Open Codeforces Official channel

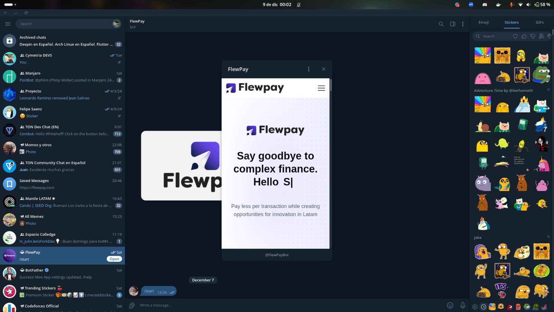62,306
